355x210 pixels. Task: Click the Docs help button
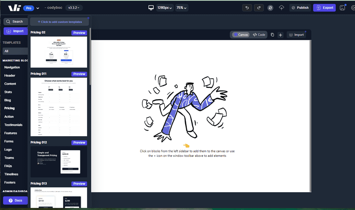coord(15,200)
